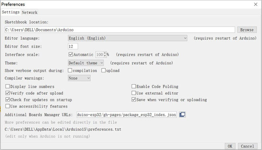
Task: Click the Editor font size field
Action: pos(73,46)
